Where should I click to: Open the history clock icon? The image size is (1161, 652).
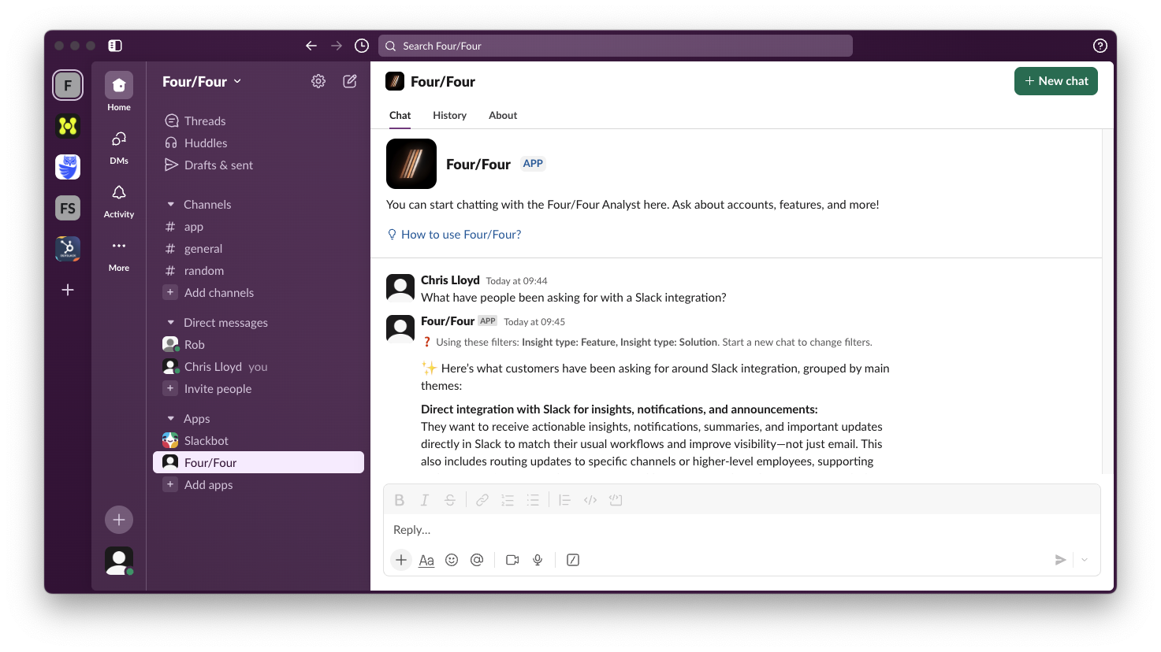point(362,46)
